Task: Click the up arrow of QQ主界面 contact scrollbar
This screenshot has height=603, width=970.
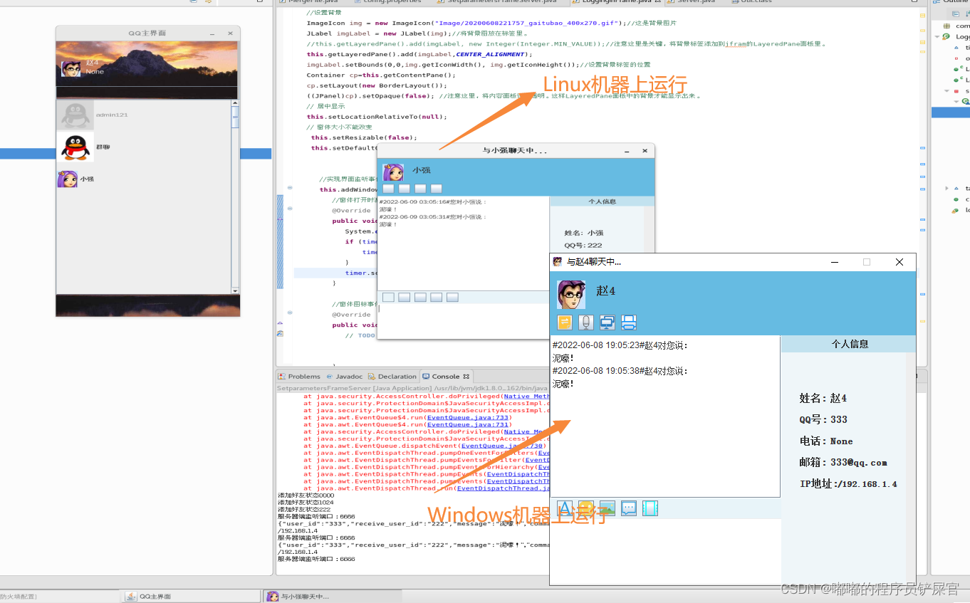Action: pyautogui.click(x=235, y=104)
